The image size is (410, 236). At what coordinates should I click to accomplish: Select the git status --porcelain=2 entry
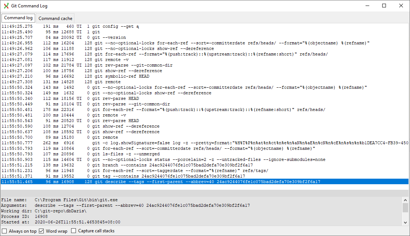point(167,159)
